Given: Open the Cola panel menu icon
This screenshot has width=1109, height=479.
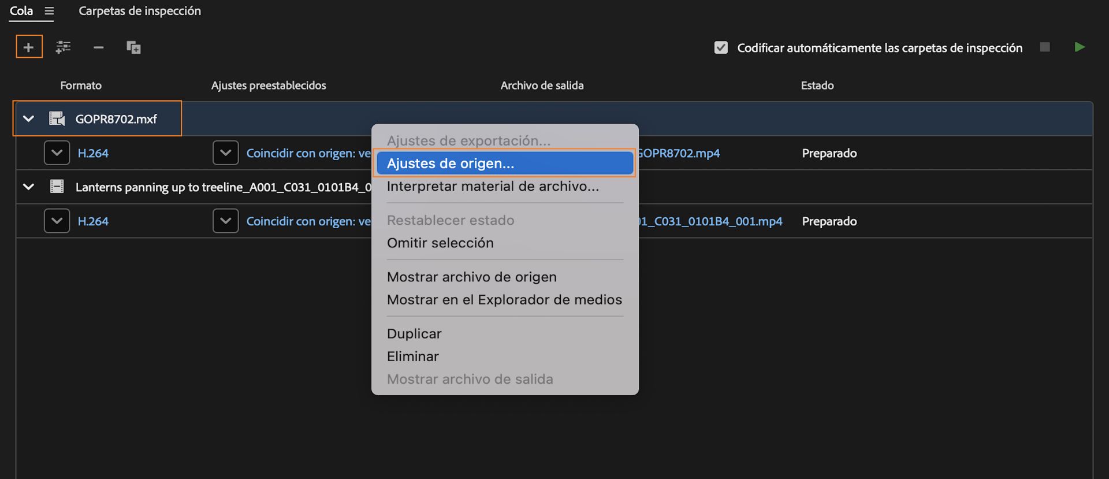Looking at the screenshot, I should point(49,11).
